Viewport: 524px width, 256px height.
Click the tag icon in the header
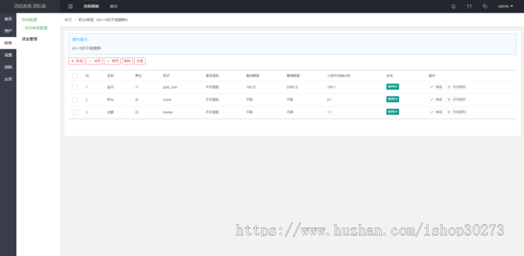point(485,6)
